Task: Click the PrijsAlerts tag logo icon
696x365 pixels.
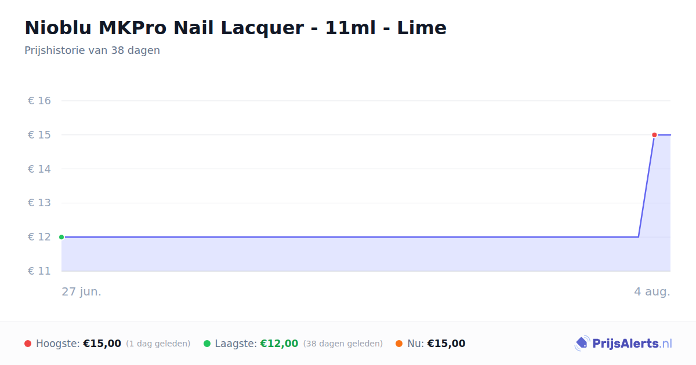Action: tap(582, 344)
